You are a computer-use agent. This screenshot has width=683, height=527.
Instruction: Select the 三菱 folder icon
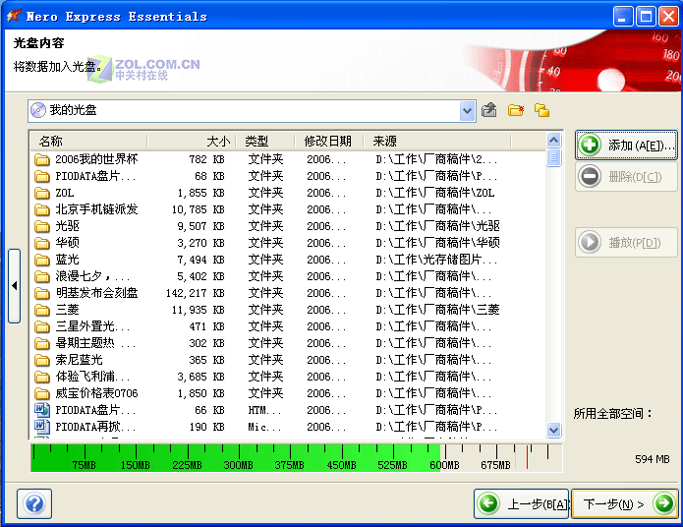(42, 310)
